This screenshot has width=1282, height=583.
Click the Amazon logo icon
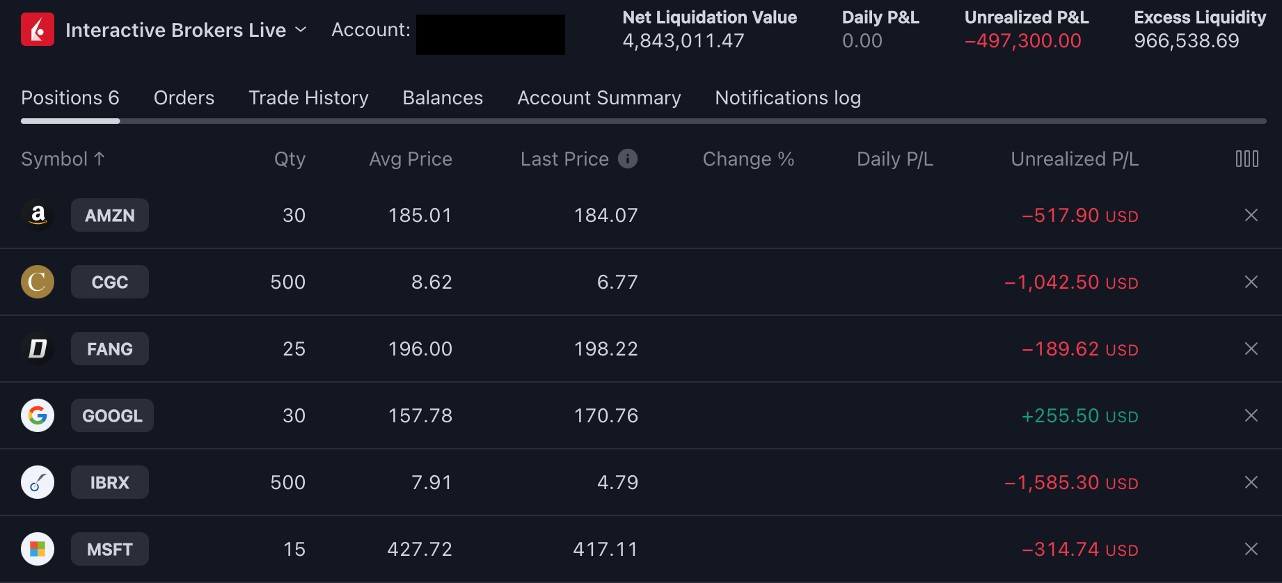tap(38, 215)
